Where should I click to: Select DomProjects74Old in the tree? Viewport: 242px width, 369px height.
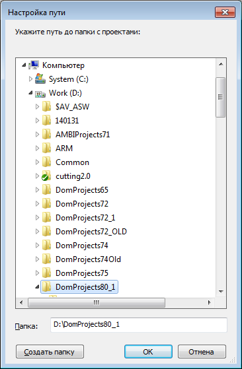[x=88, y=259]
